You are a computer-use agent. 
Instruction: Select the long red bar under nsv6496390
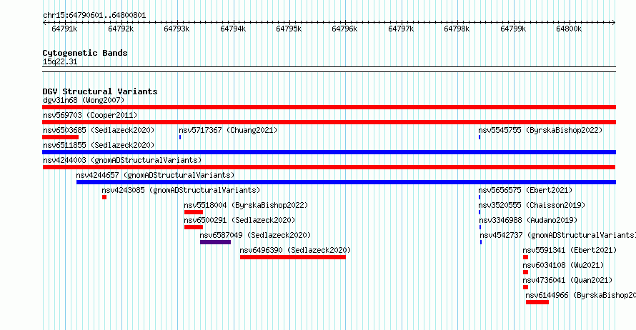point(293,257)
